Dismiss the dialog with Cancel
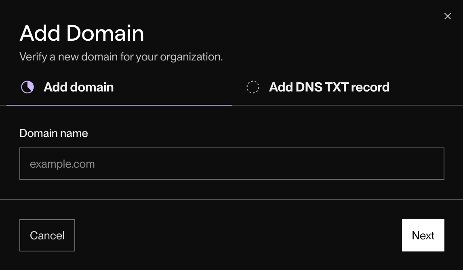Image resolution: width=463 pixels, height=270 pixels. (47, 235)
